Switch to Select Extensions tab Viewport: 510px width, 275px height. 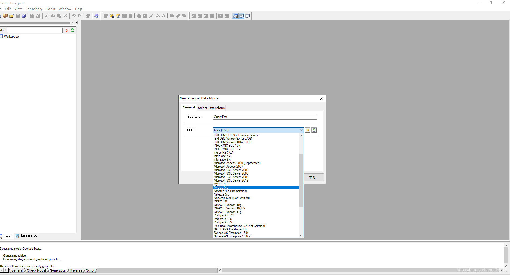211,108
